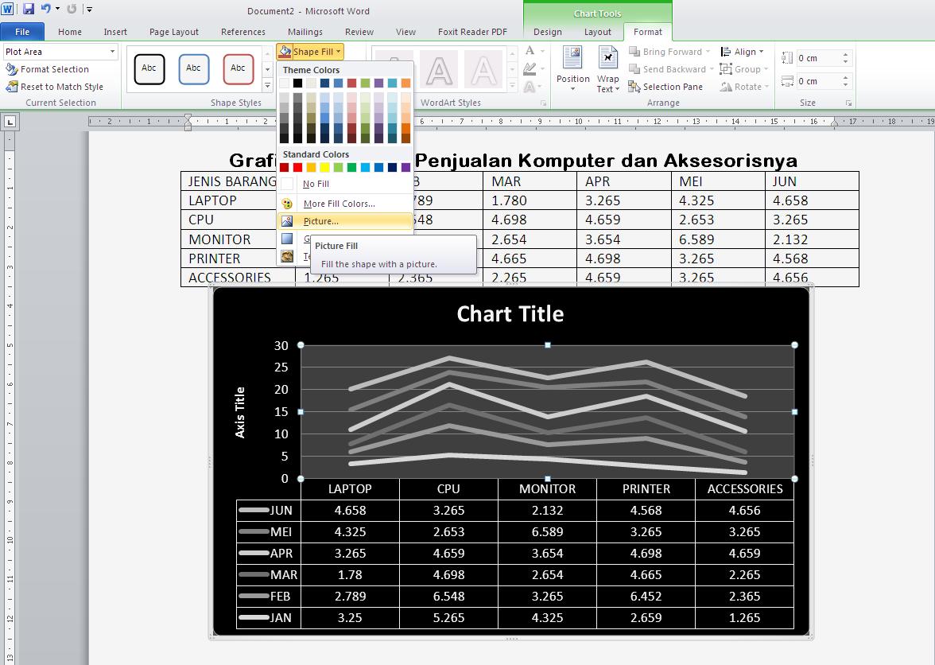The width and height of the screenshot is (935, 665).
Task: Open the Align dropdown
Action: pyautogui.click(x=742, y=52)
